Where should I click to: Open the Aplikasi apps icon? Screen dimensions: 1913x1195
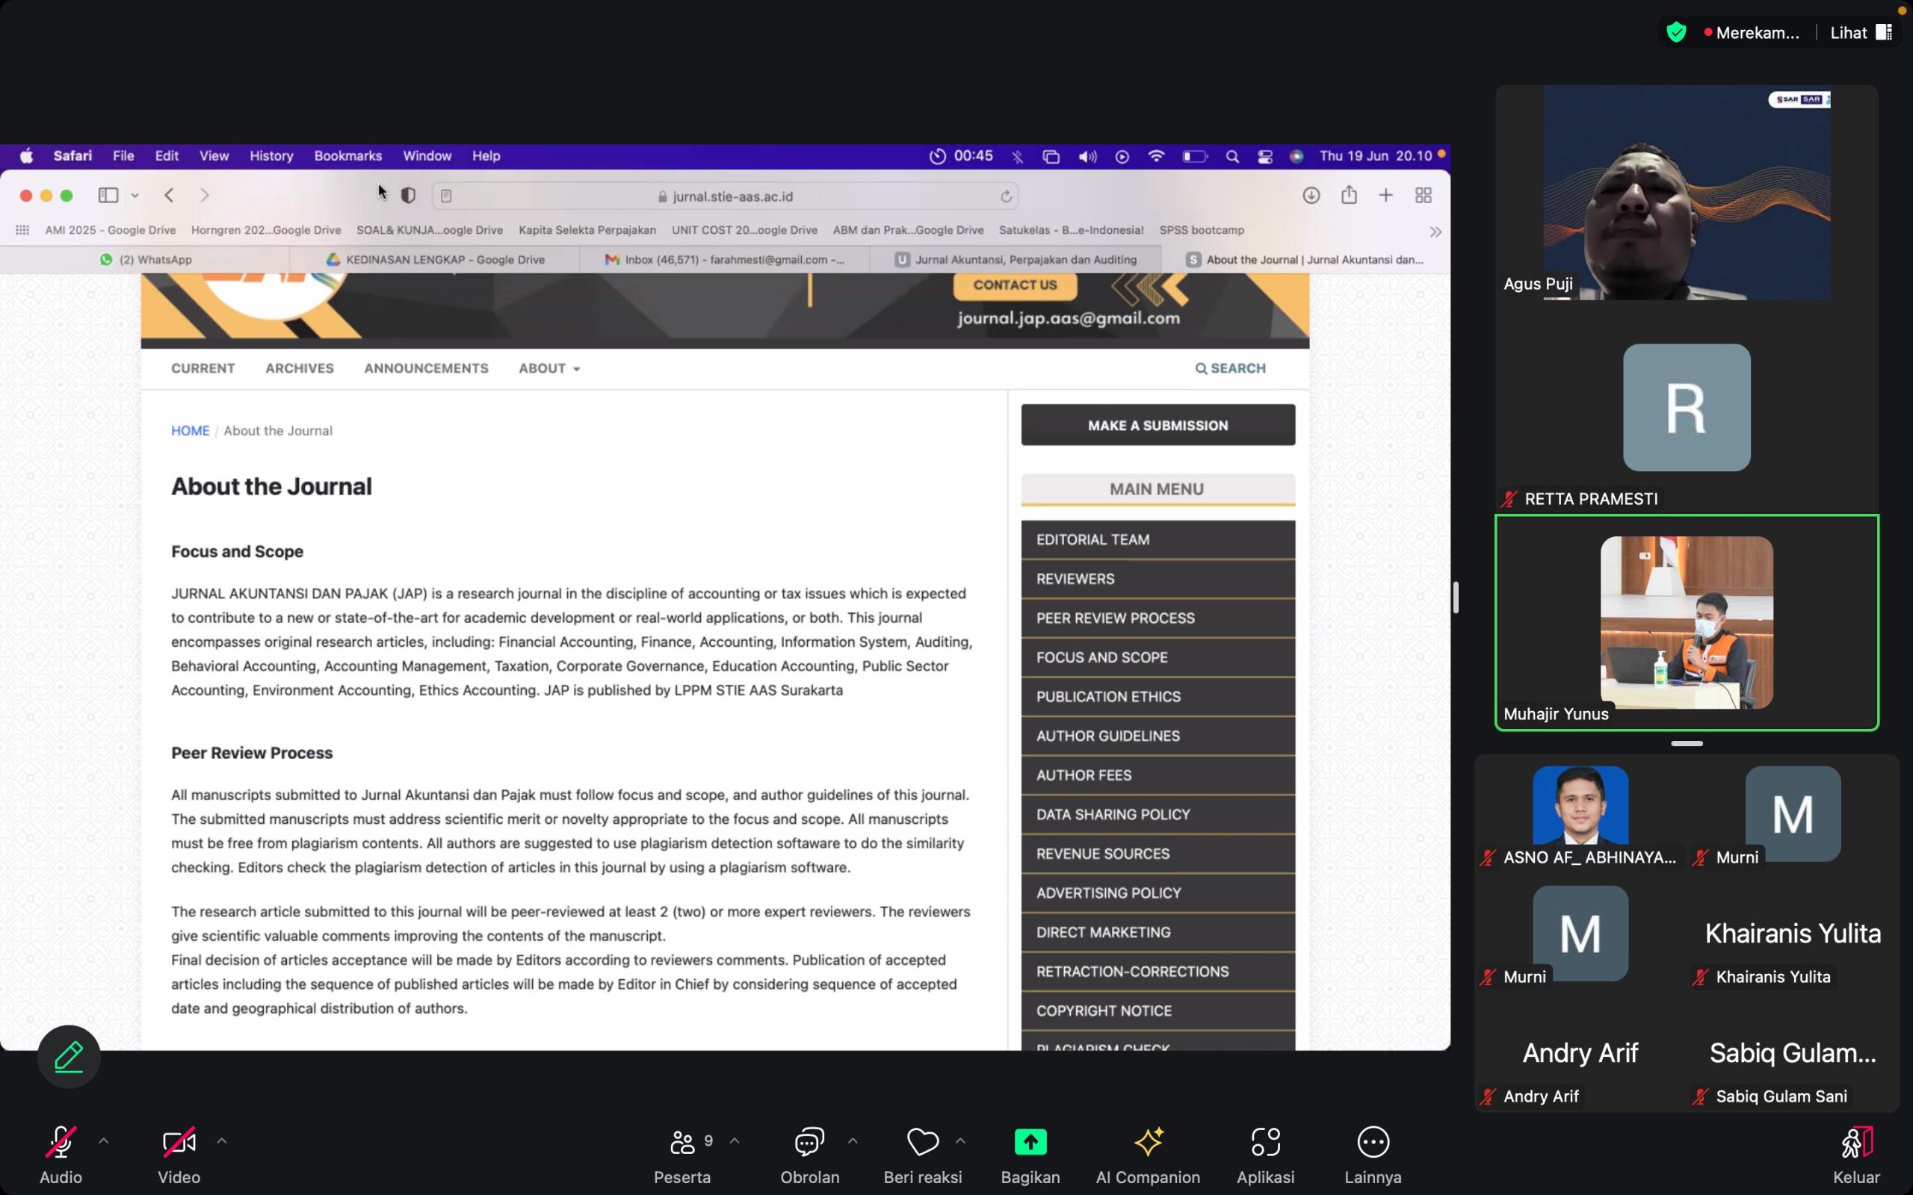1265,1142
